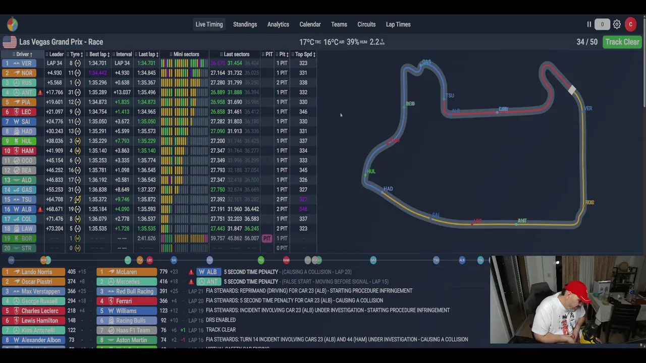
Task: Sort by the Driver column header
Action: (x=22, y=54)
